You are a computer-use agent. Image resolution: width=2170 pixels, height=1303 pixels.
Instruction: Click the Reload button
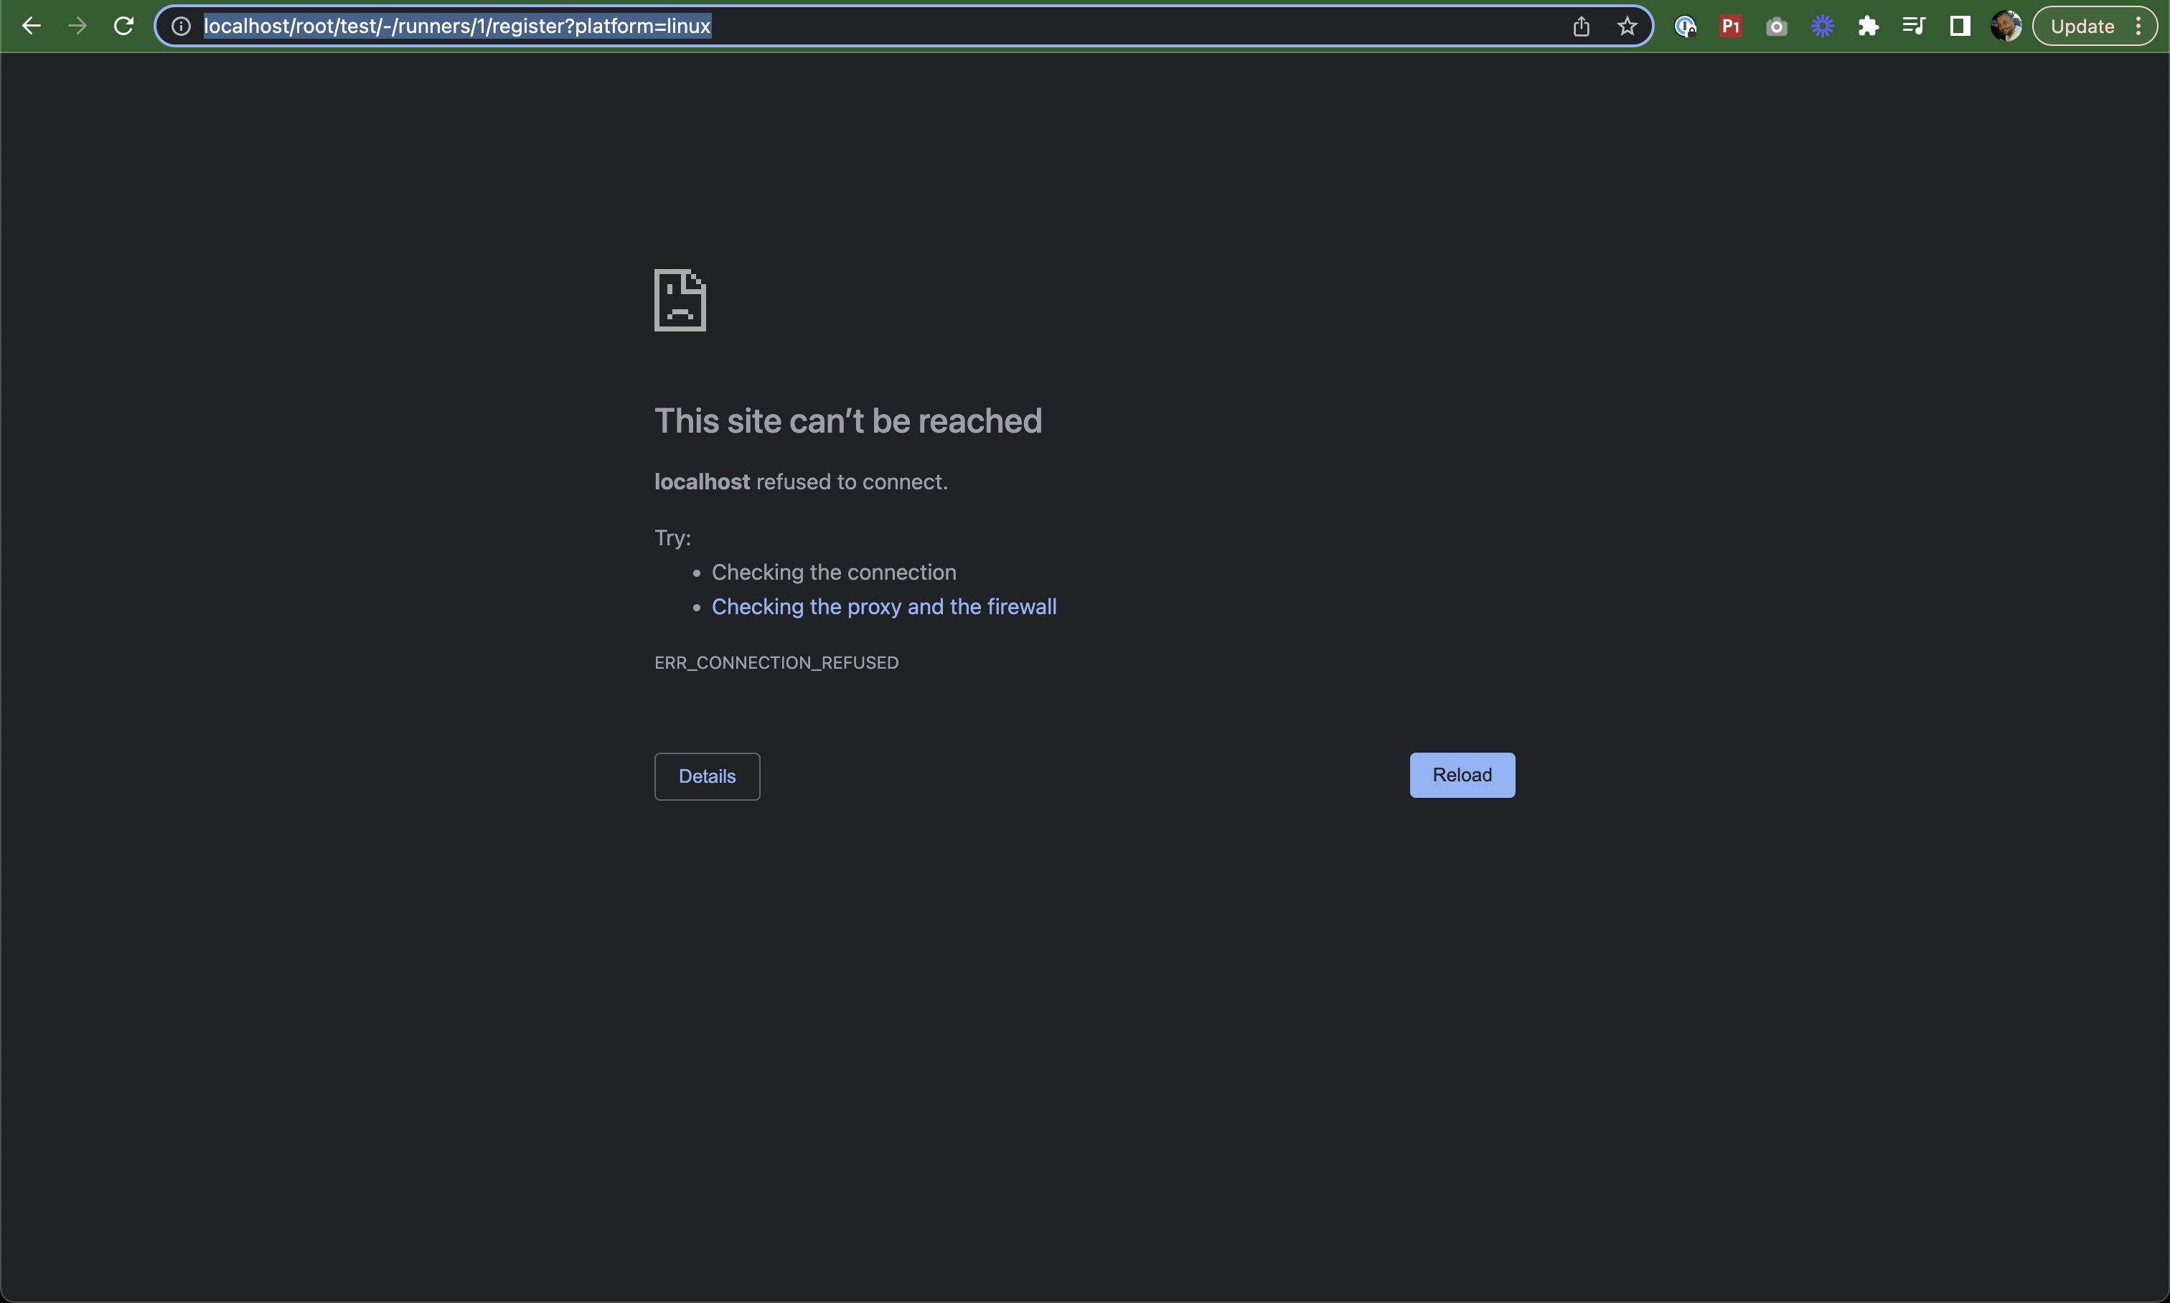(1462, 775)
